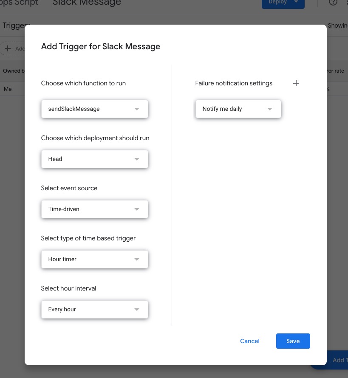The height and width of the screenshot is (378, 348).
Task: Click the Failure notification settings label
Action: pyautogui.click(x=234, y=83)
